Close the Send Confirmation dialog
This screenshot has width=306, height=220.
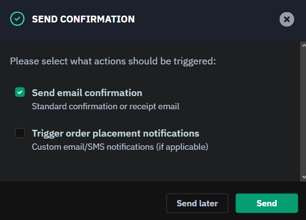tap(286, 20)
